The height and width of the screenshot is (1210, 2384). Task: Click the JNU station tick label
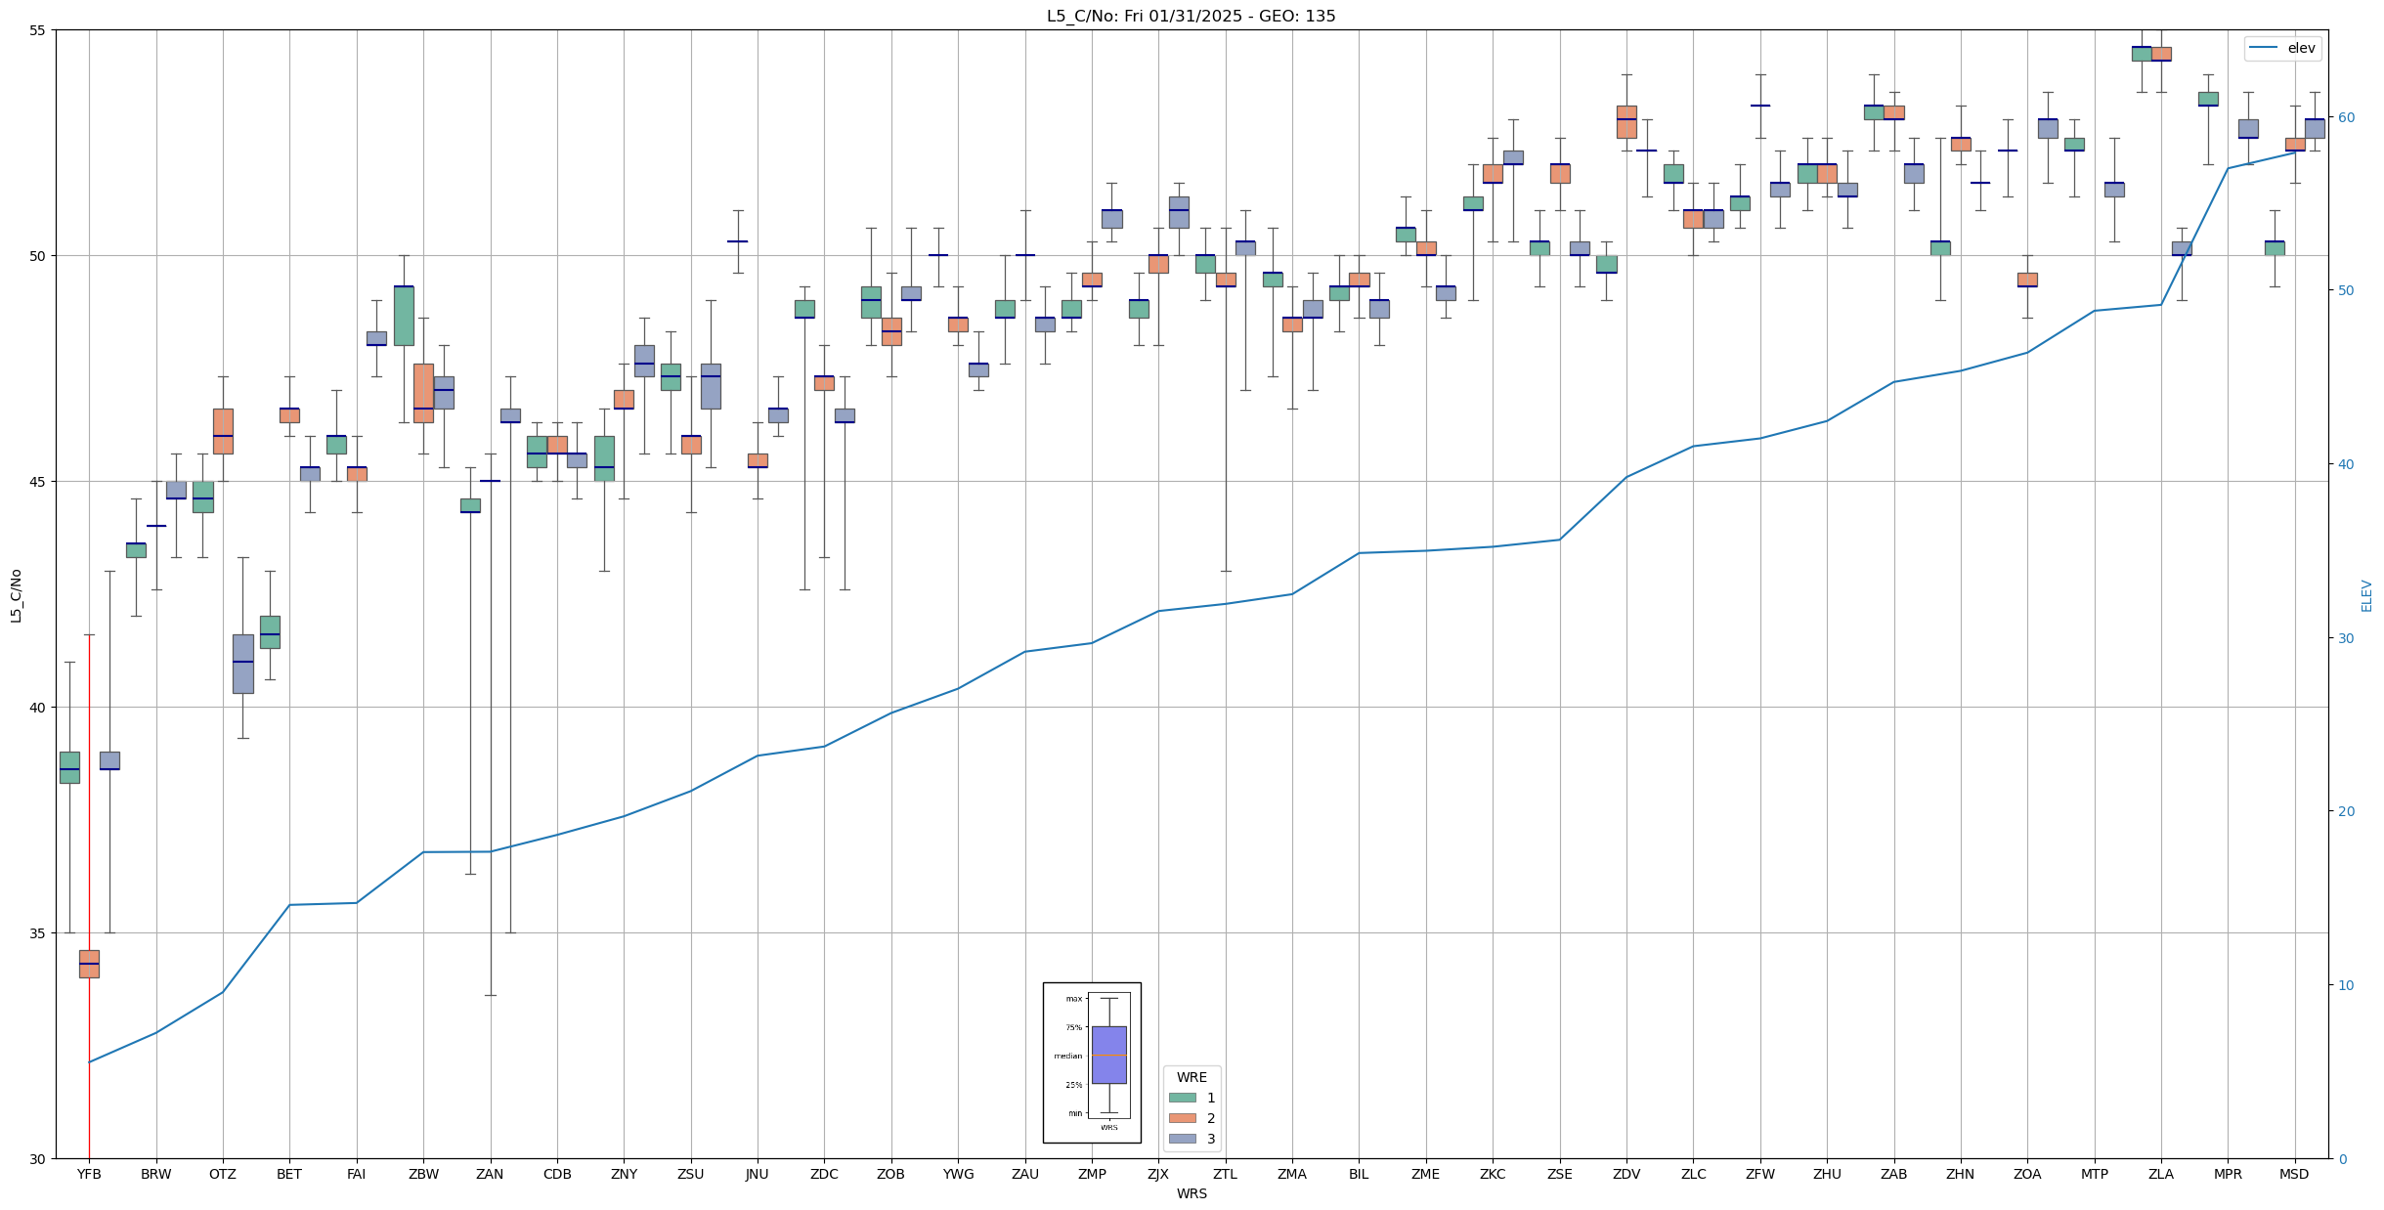(x=757, y=1175)
